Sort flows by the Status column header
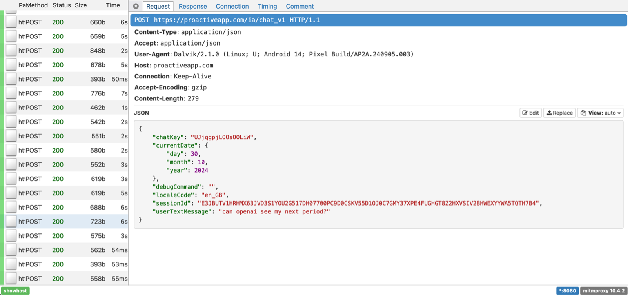This screenshot has height=297, width=630. [62, 5]
